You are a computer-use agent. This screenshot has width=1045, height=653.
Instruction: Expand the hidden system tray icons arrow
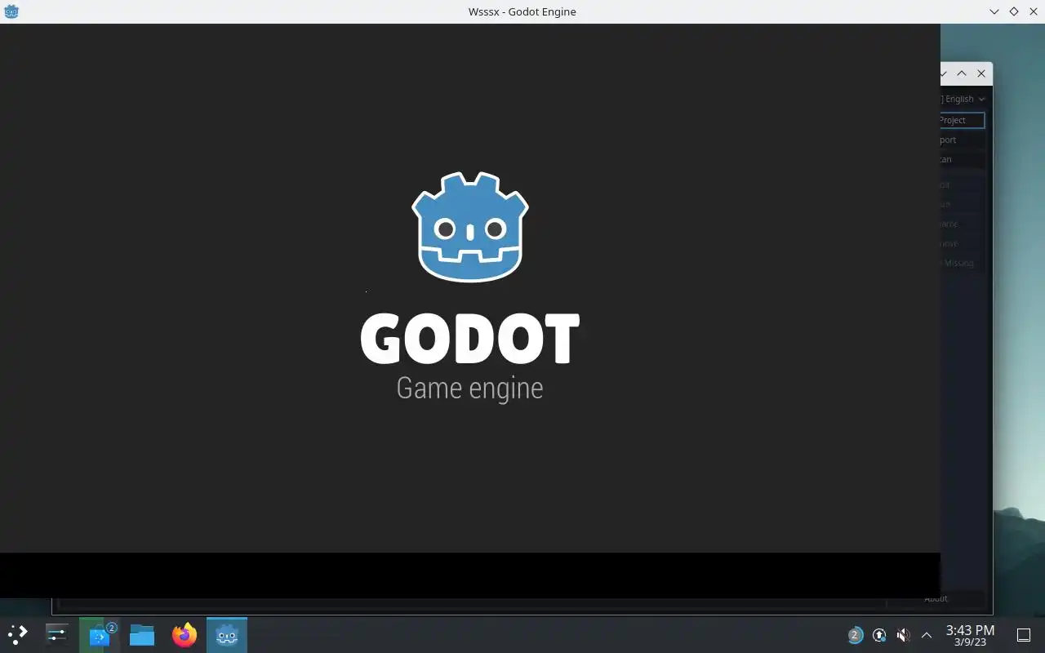[927, 635]
